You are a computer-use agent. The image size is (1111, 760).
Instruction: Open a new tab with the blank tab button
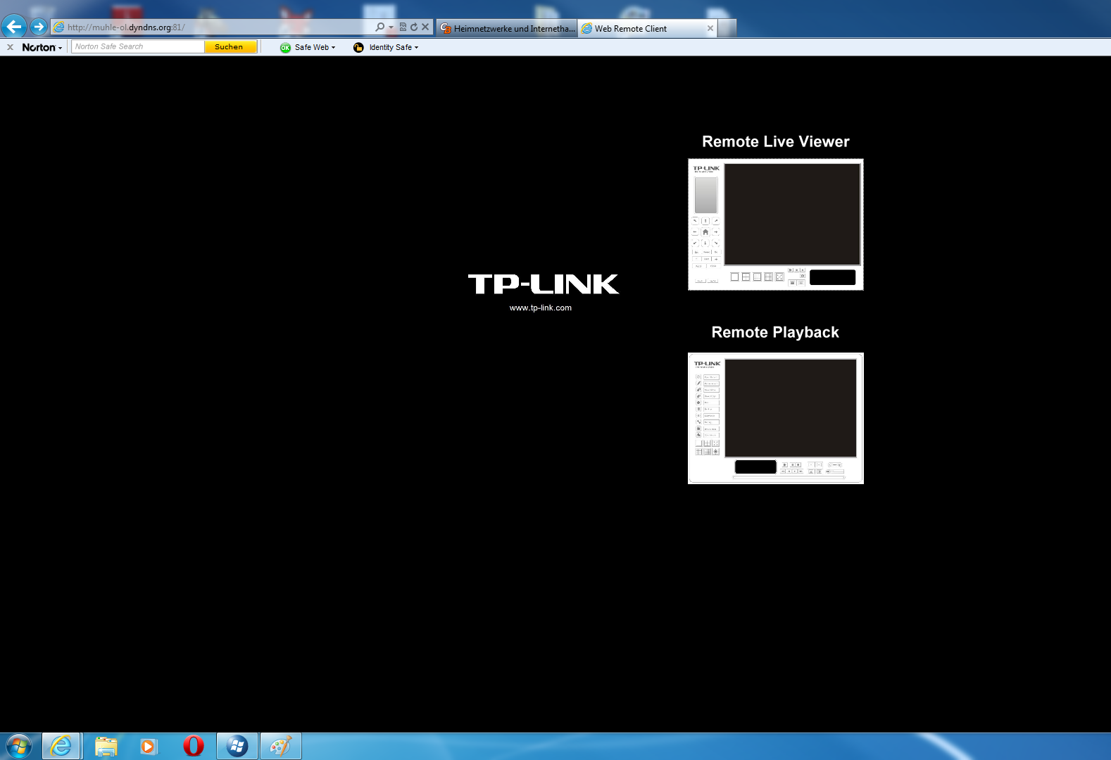pos(727,28)
